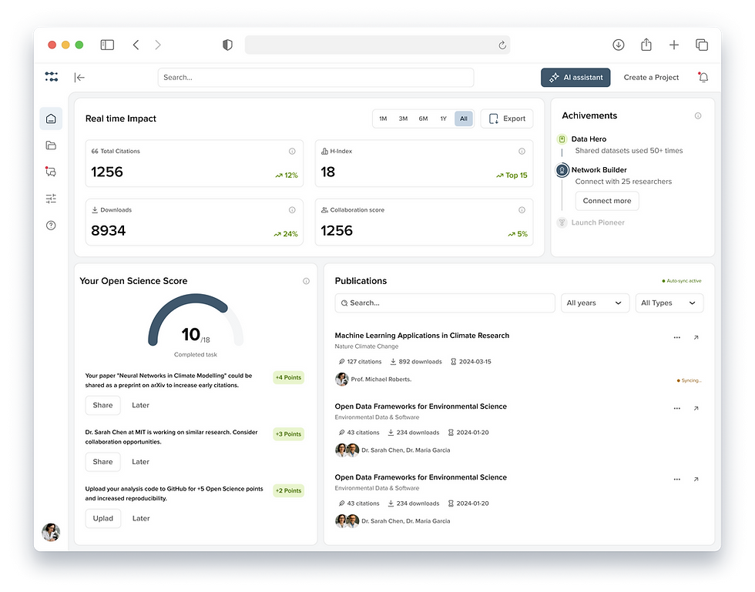Image resolution: width=755 pixels, height=592 pixels.
Task: Select the 1M time range filter
Action: pyautogui.click(x=383, y=119)
